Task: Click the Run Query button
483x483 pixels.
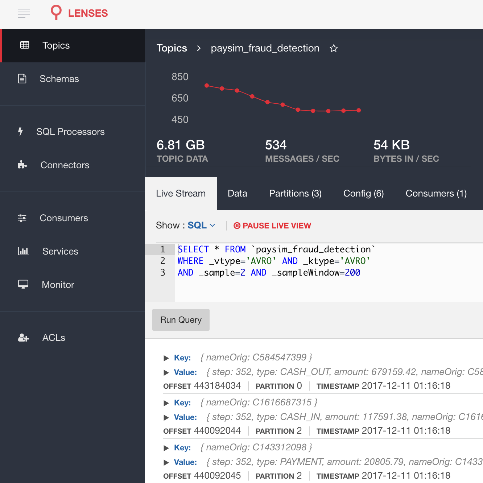Action: click(181, 320)
